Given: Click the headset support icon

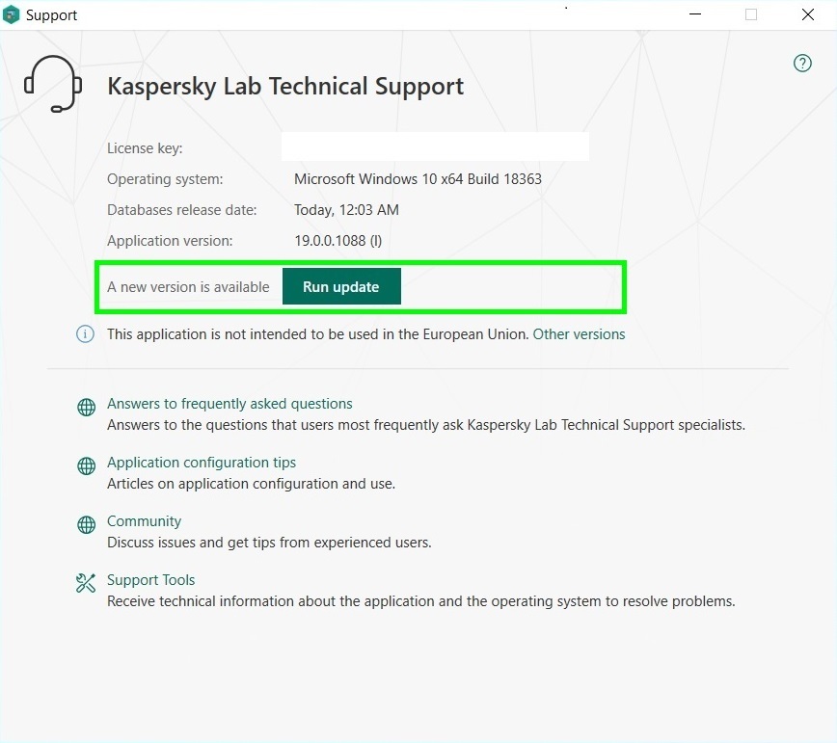Looking at the screenshot, I should (x=53, y=84).
